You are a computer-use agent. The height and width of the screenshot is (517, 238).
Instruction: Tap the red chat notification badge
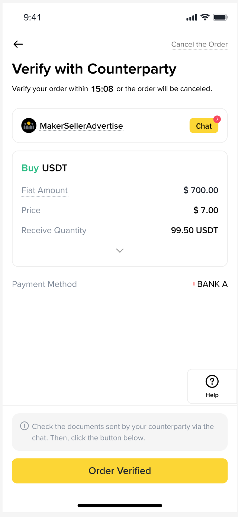pyautogui.click(x=217, y=119)
